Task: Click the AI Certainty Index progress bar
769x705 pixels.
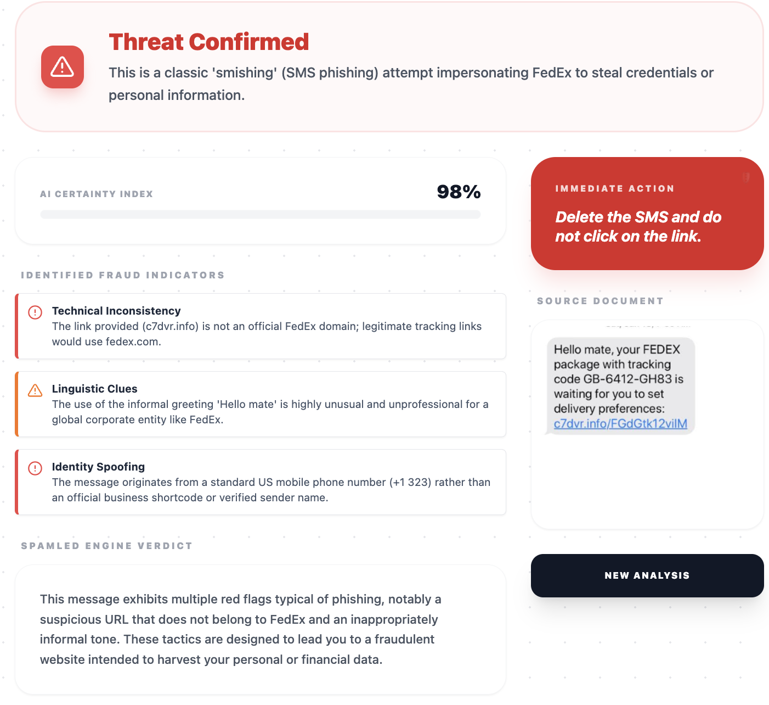Action: (260, 214)
